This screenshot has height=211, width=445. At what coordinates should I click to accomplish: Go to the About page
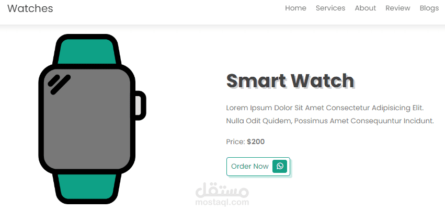pyautogui.click(x=365, y=8)
